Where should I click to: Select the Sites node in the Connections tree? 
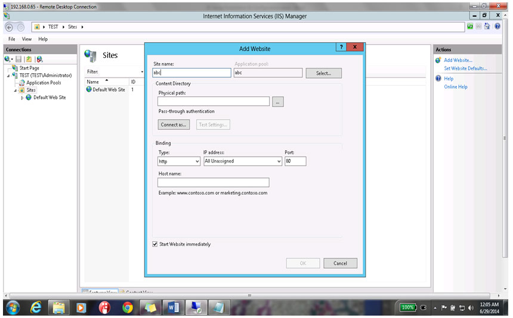point(31,90)
